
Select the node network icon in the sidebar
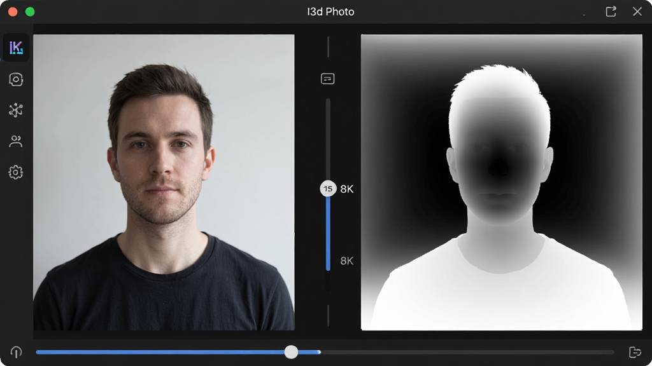point(16,110)
